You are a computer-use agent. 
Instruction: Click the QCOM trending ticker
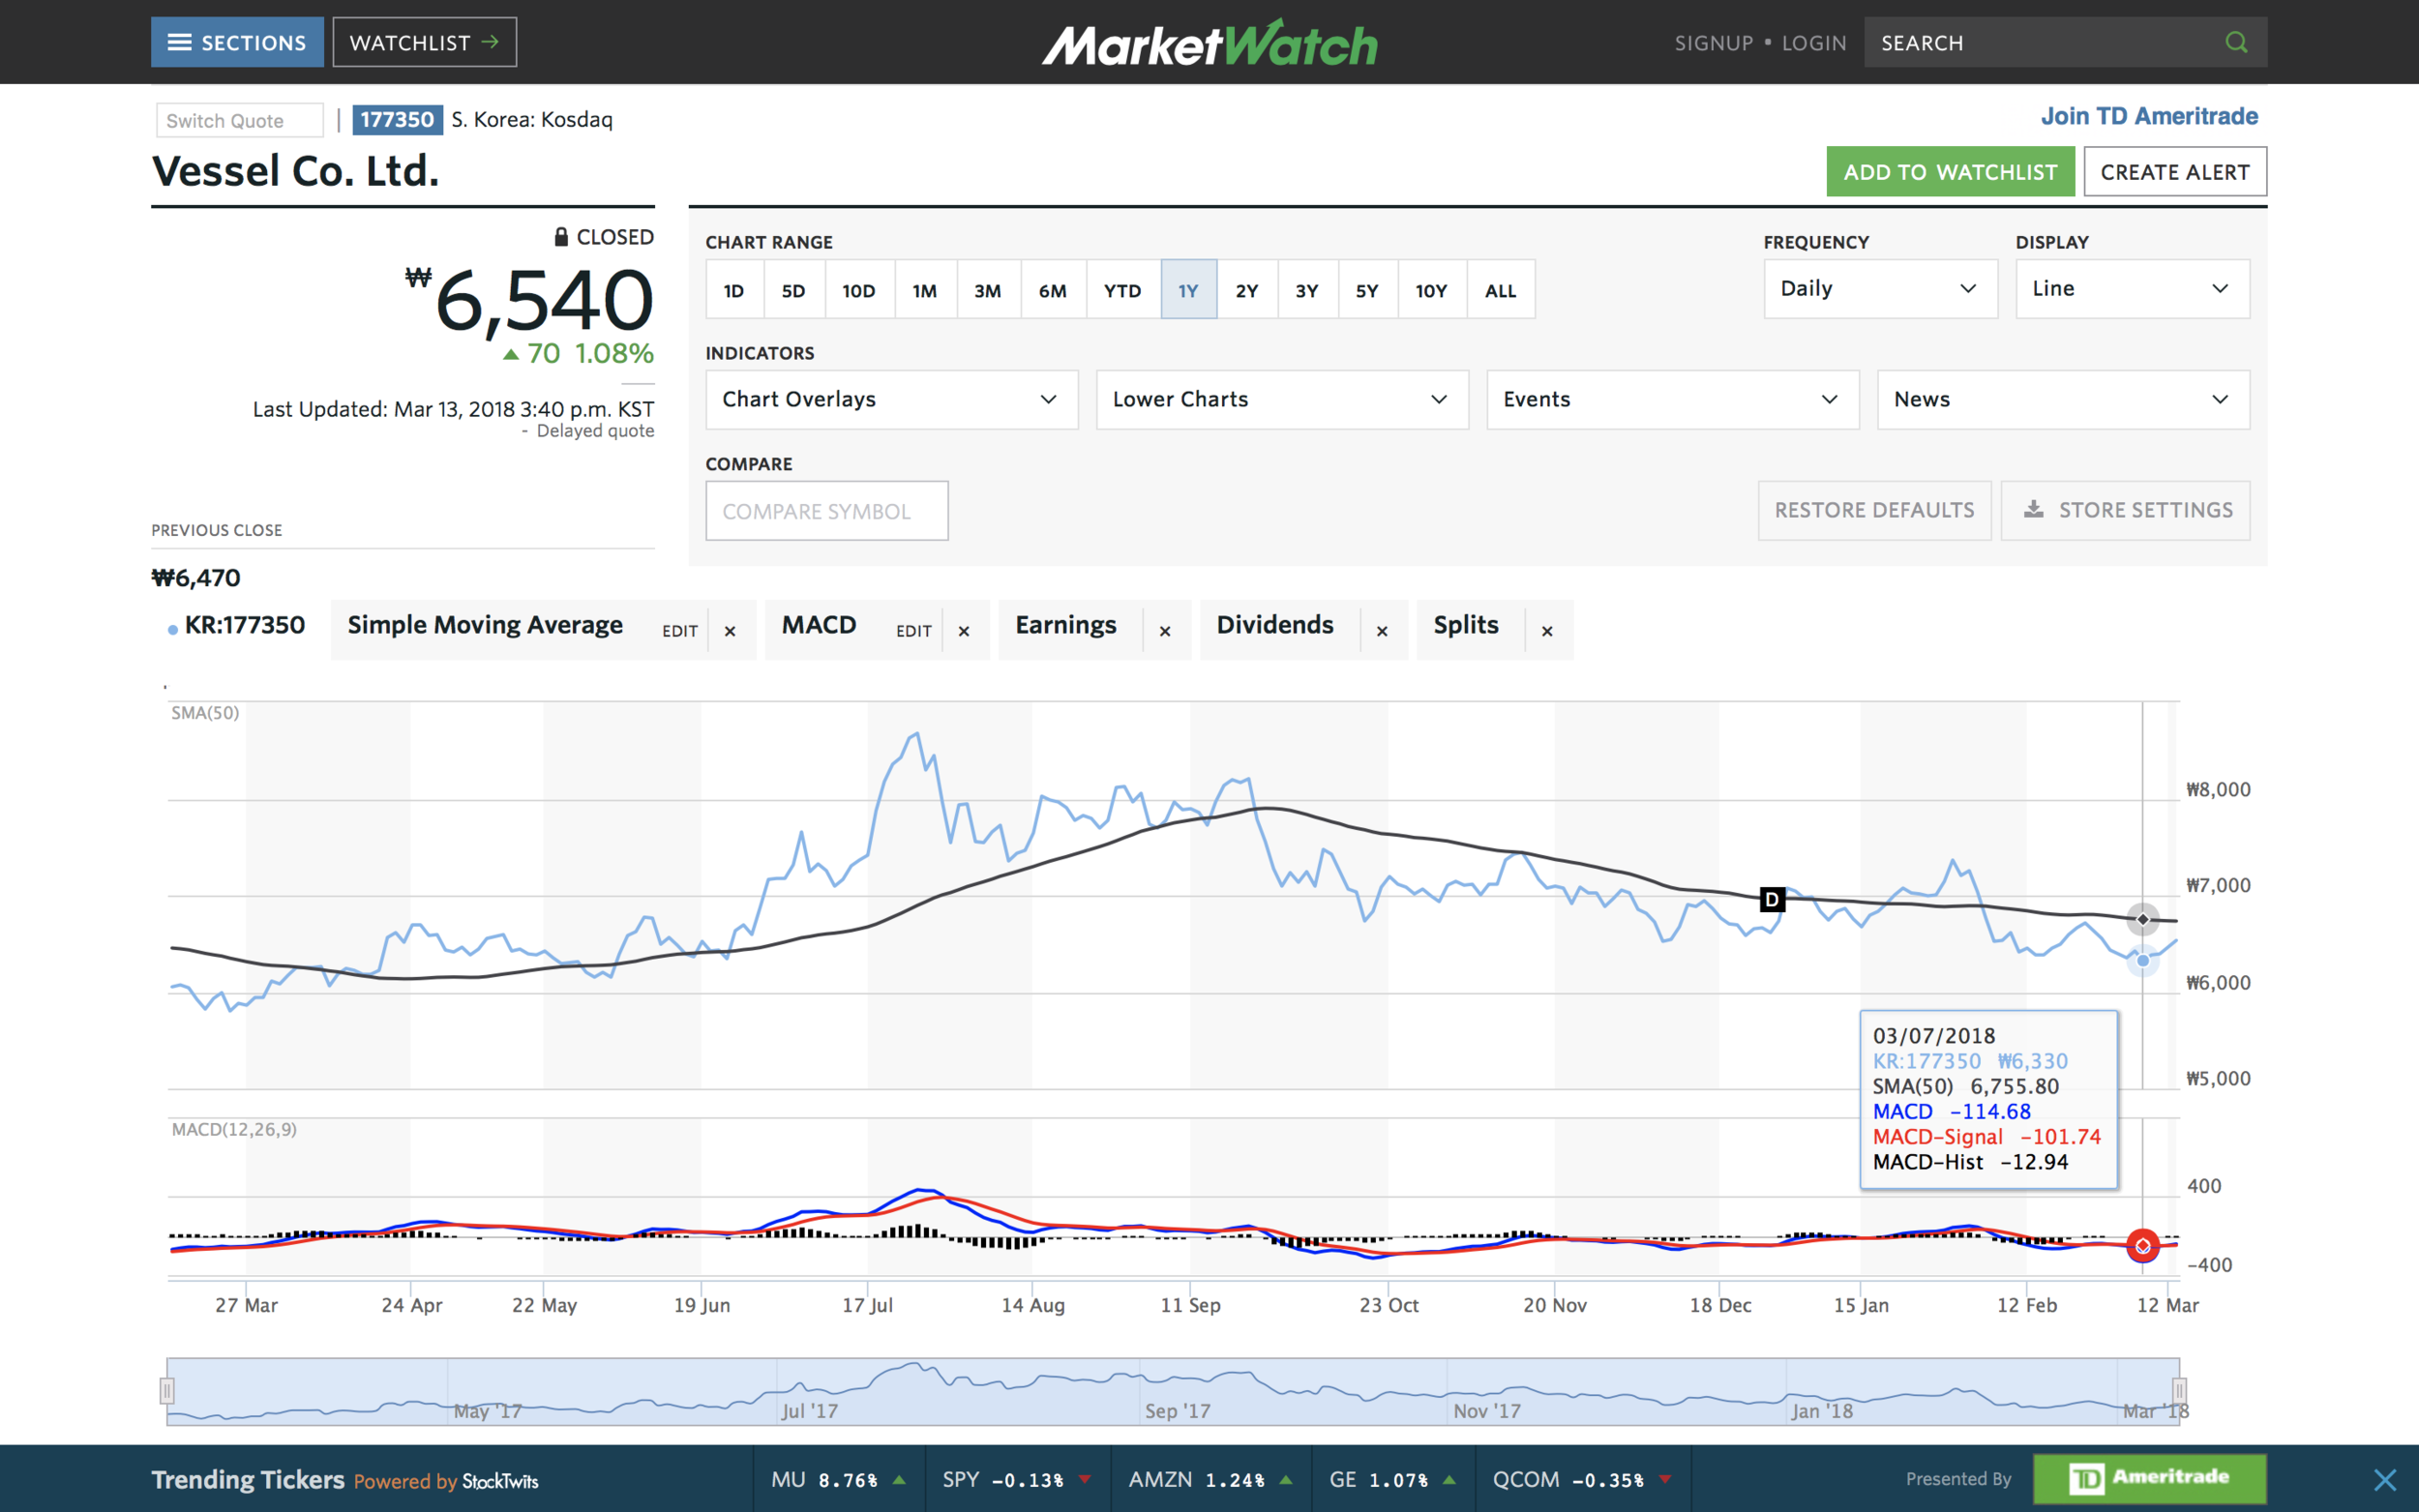[1582, 1479]
